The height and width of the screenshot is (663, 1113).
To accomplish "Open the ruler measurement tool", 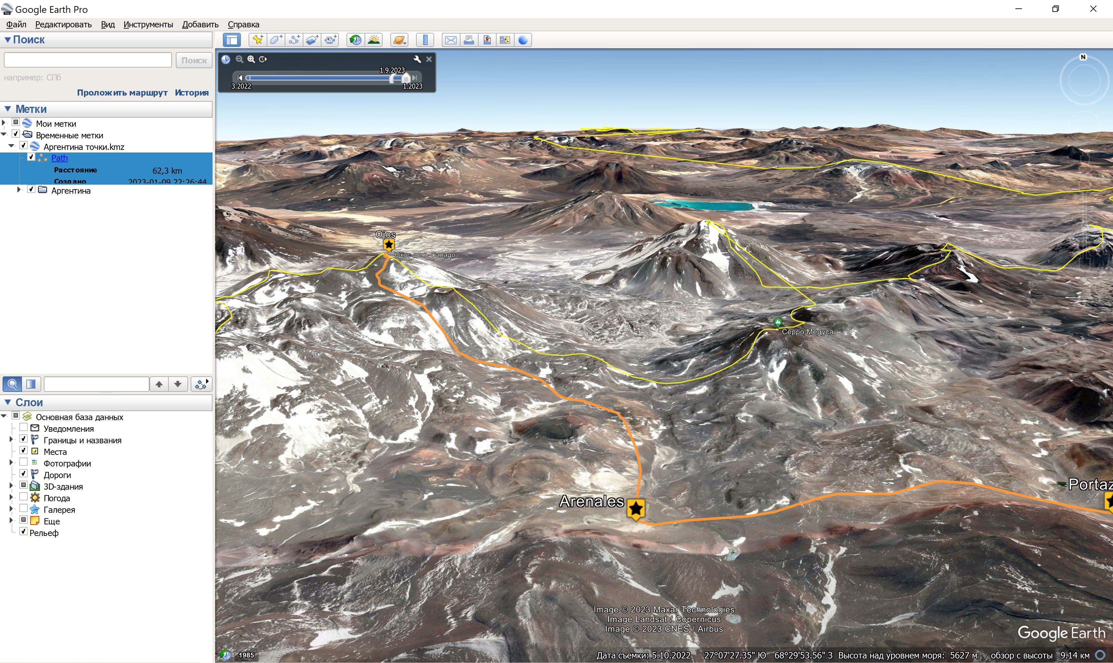I will (x=425, y=40).
